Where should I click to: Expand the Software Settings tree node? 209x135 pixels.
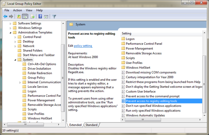[10, 24]
